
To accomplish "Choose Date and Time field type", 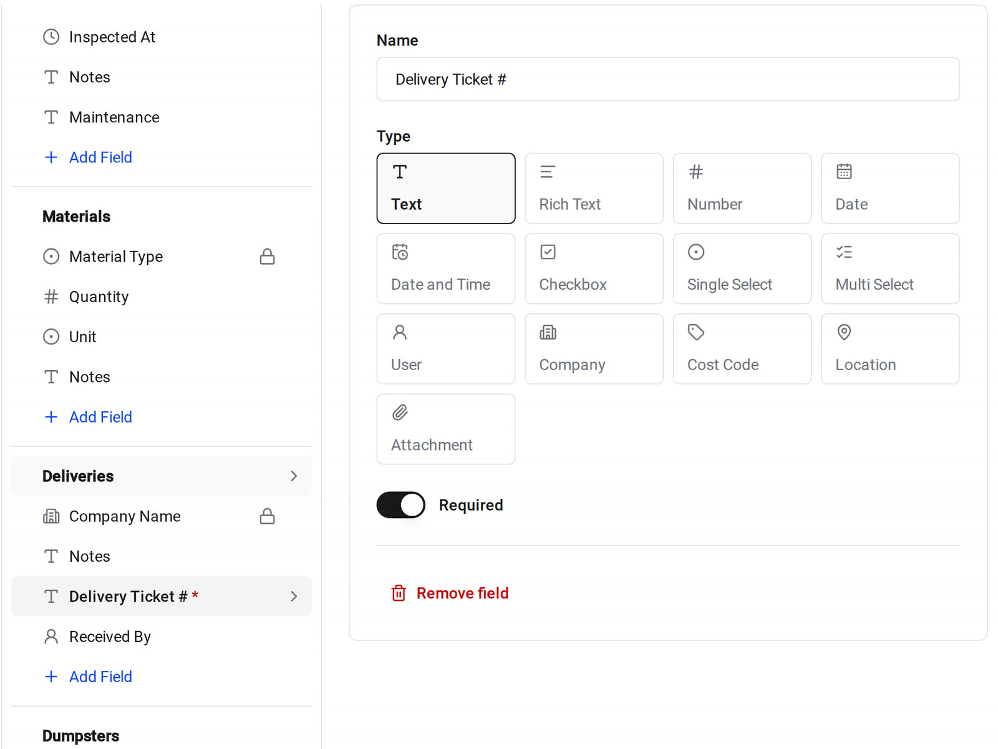I will 446,268.
